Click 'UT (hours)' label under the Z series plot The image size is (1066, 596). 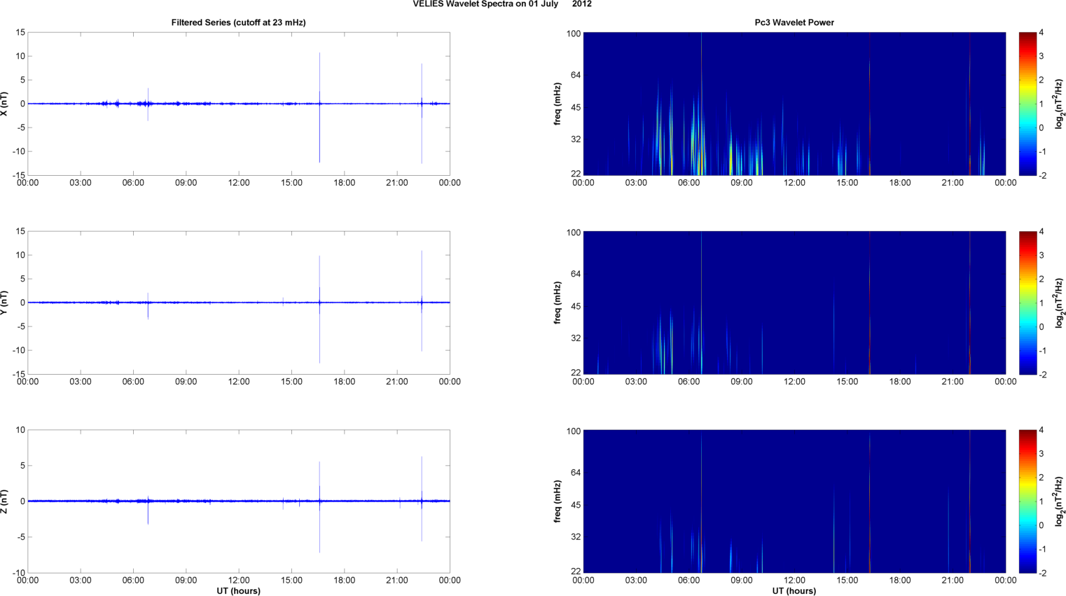238,591
